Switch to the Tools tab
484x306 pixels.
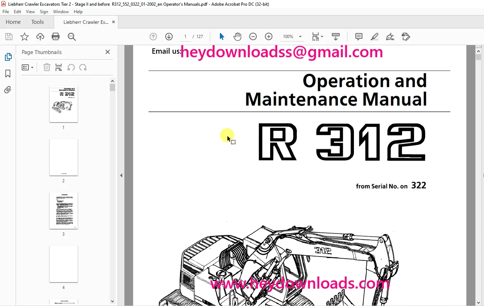pos(37,22)
